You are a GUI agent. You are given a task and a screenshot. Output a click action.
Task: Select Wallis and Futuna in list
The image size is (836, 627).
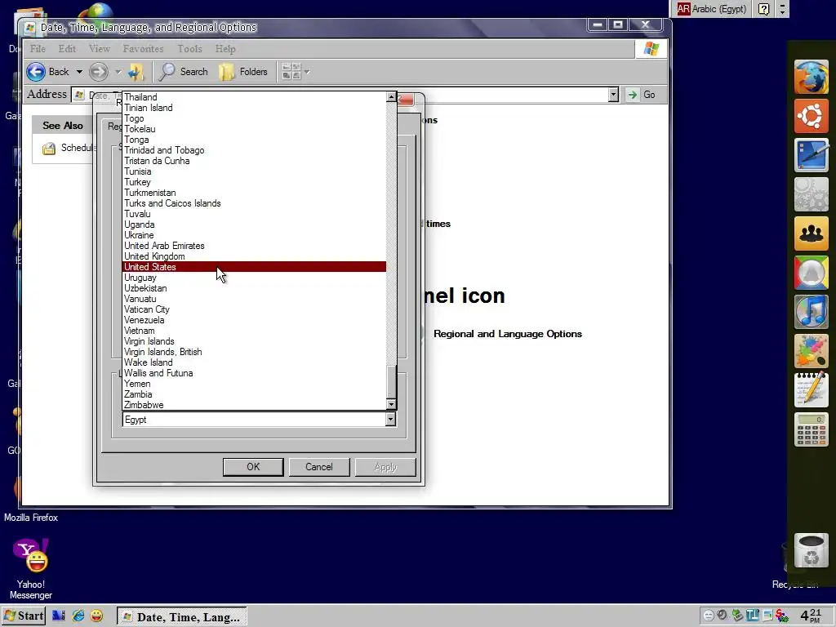254,373
